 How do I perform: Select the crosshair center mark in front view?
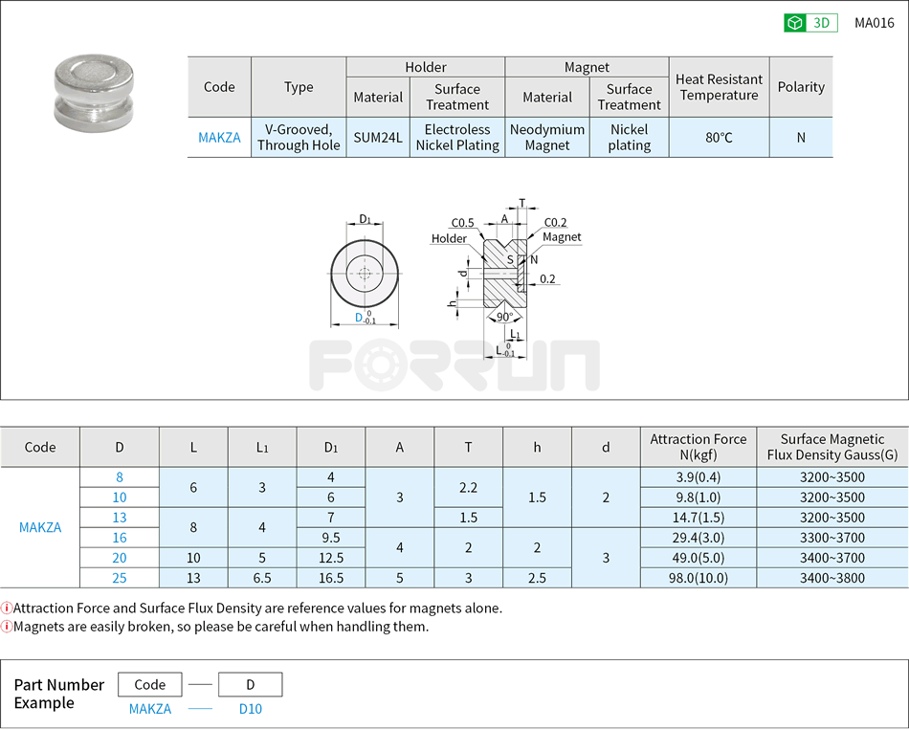364,273
